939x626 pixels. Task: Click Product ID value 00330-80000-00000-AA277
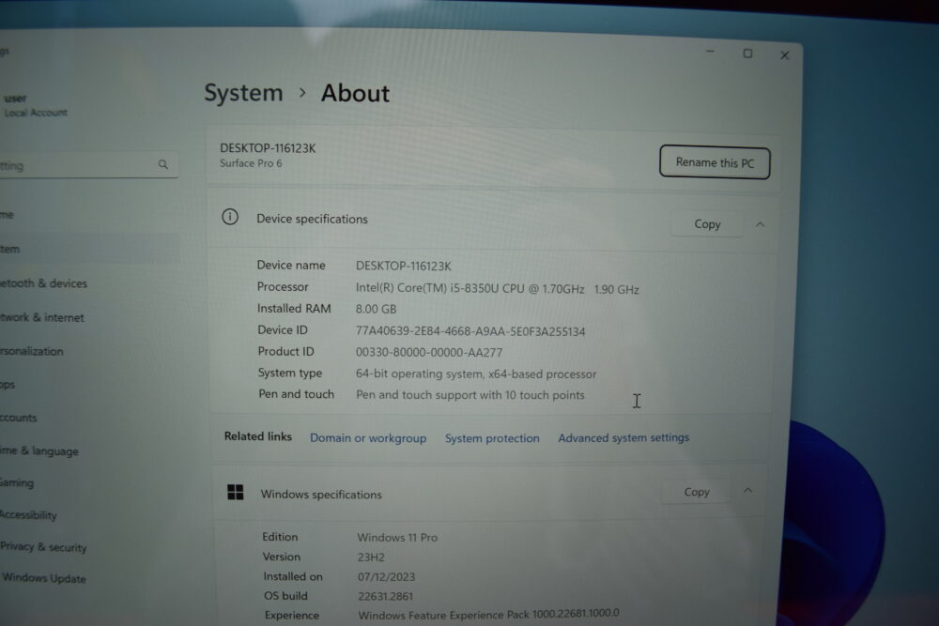[x=429, y=353]
